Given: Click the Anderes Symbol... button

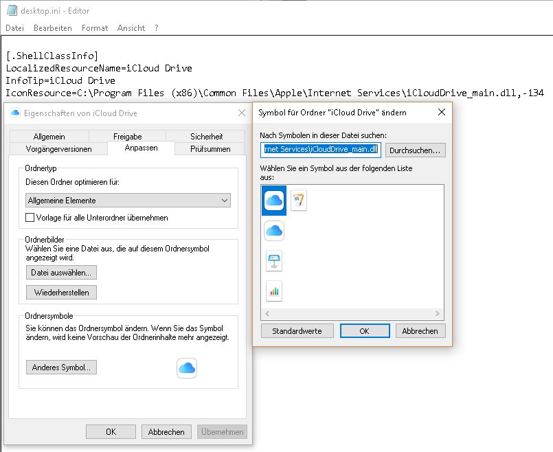Looking at the screenshot, I should [x=61, y=368].
